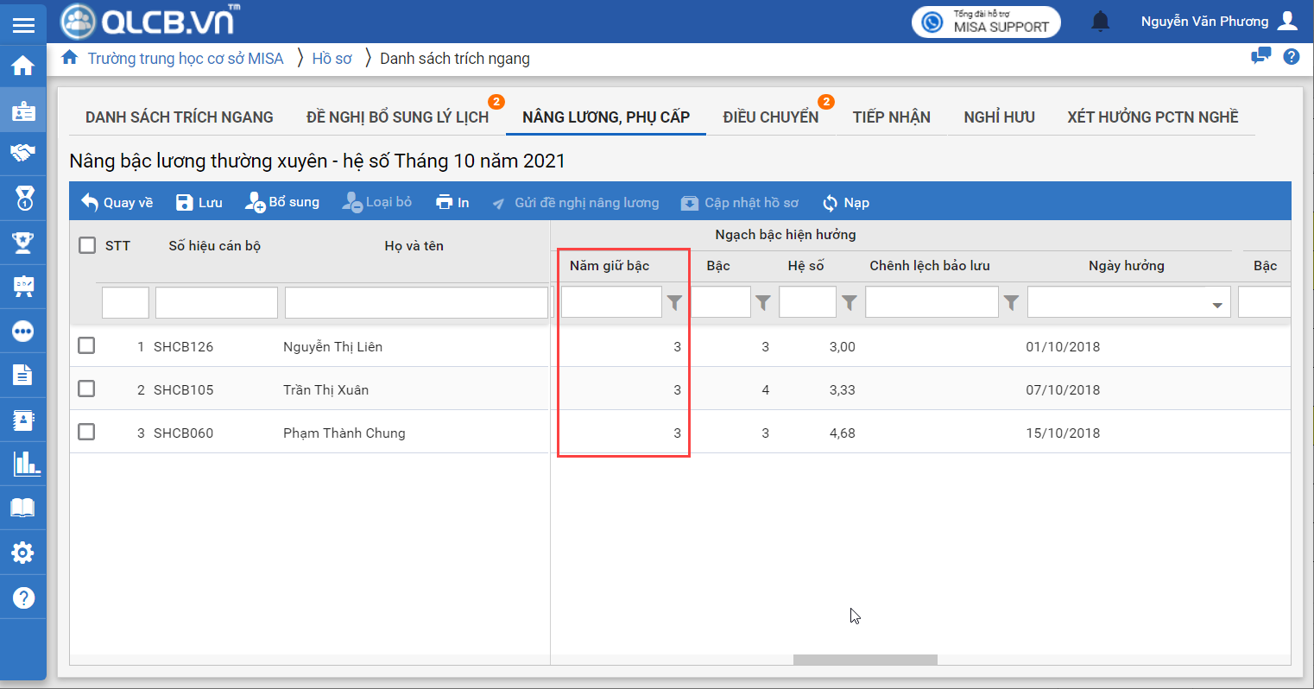Click the Lưu save button
The width and height of the screenshot is (1314, 689).
click(199, 203)
